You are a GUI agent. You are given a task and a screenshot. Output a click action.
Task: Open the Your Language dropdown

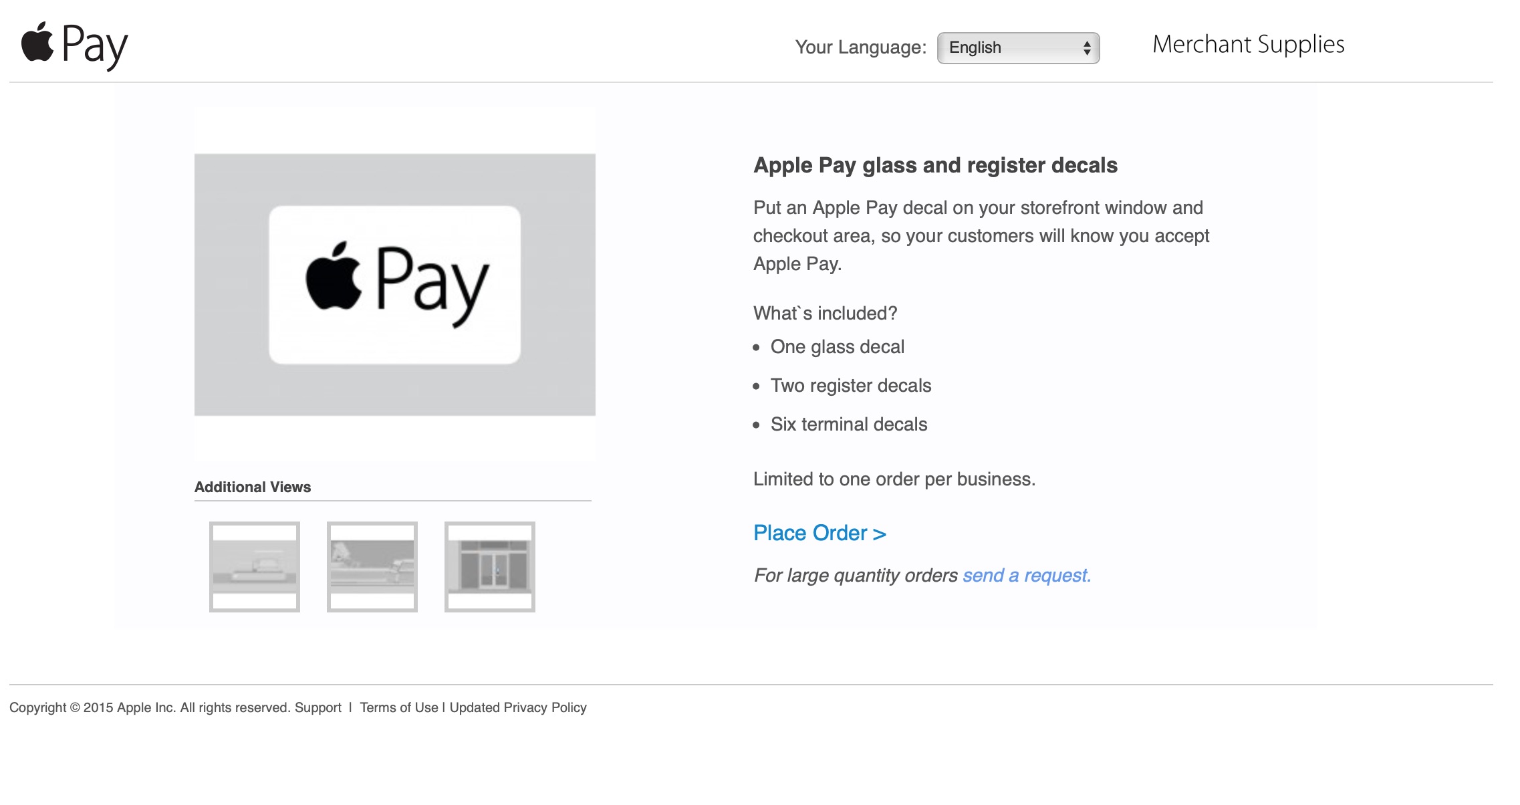[1009, 47]
